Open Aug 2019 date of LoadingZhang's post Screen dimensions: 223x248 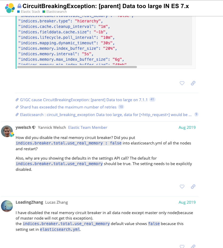pyautogui.click(x=187, y=202)
